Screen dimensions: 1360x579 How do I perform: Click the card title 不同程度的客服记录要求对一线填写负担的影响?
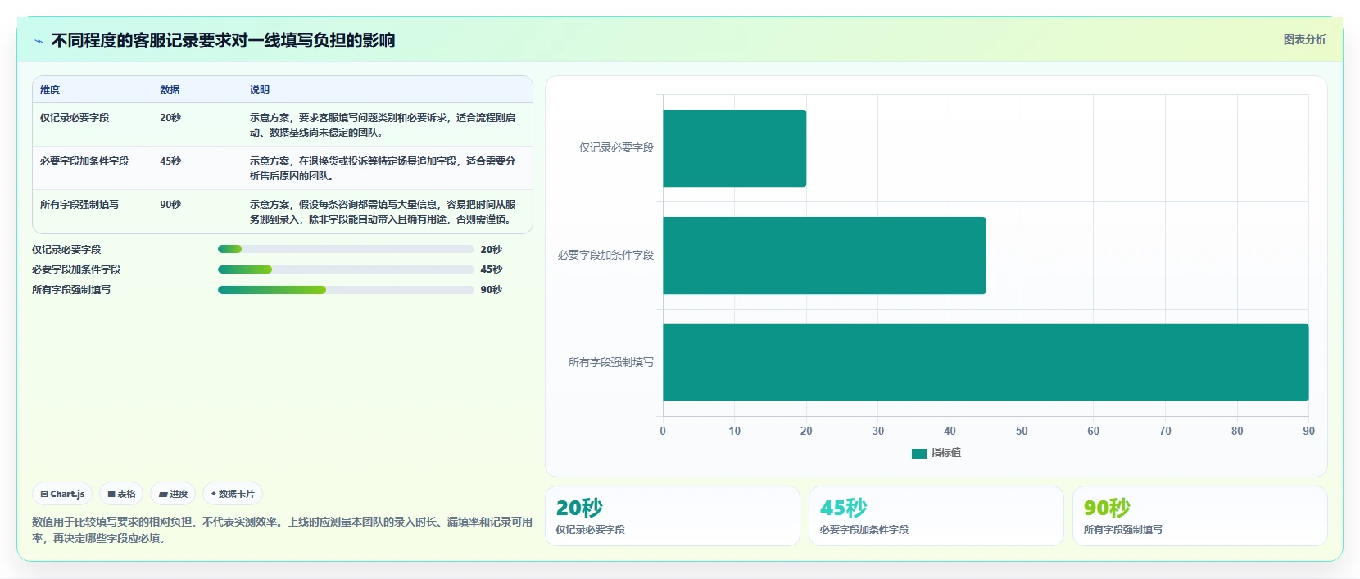click(x=223, y=40)
